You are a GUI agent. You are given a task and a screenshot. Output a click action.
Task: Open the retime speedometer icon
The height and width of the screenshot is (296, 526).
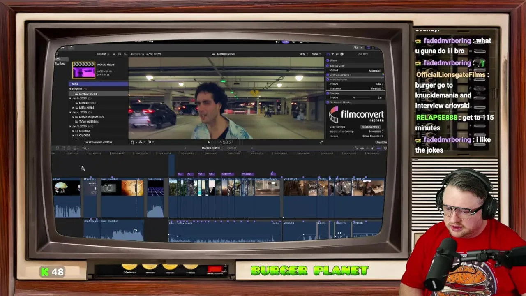(150, 142)
